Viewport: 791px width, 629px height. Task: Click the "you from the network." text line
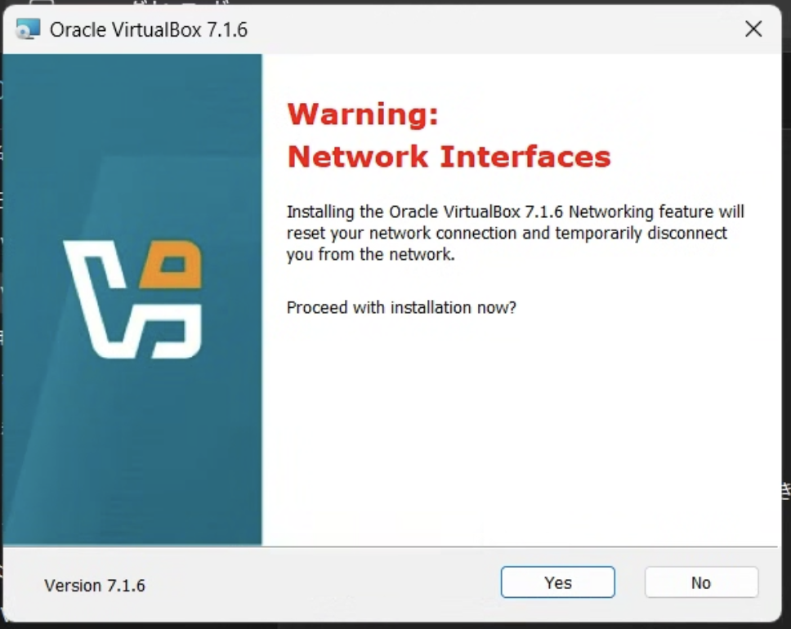point(371,254)
